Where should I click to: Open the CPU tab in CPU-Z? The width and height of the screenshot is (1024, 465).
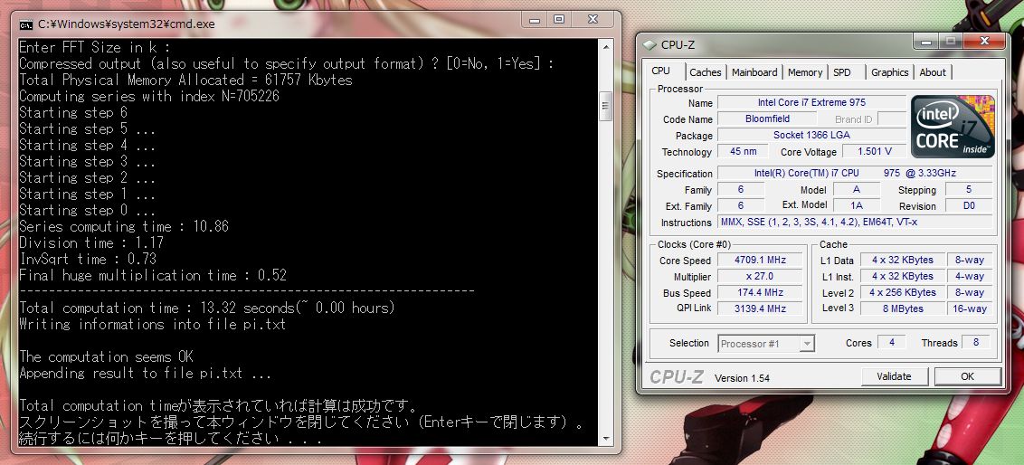click(x=662, y=71)
